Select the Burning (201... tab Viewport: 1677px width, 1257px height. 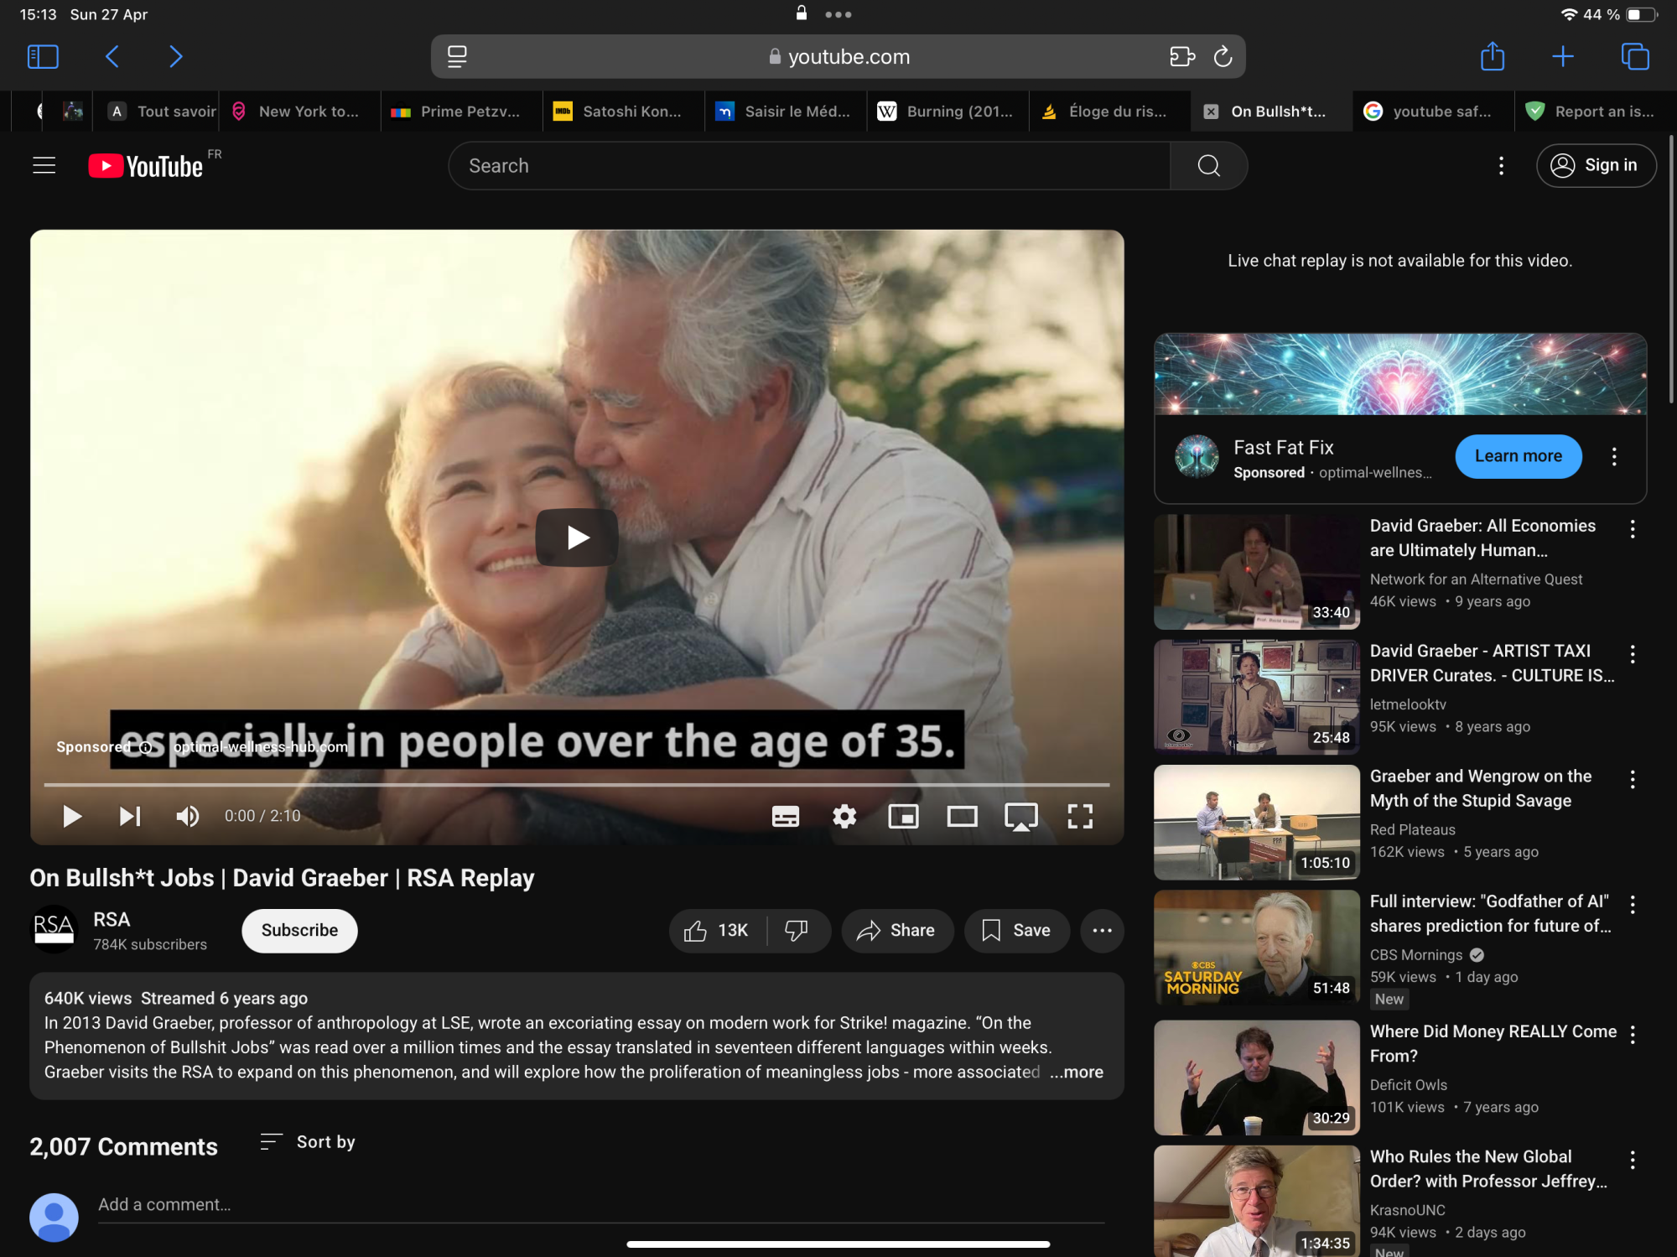pyautogui.click(x=948, y=111)
